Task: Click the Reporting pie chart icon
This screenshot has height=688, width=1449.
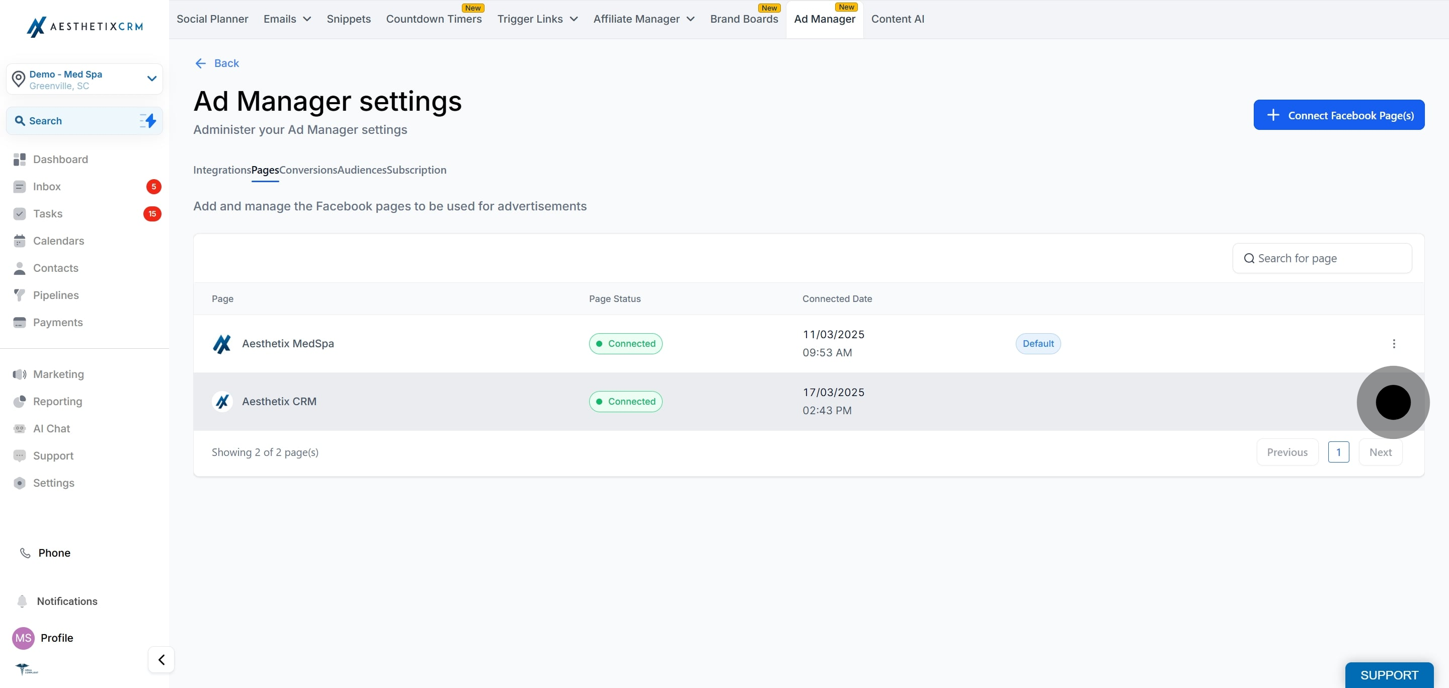Action: click(x=20, y=402)
